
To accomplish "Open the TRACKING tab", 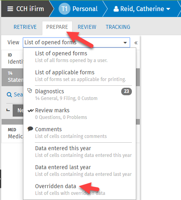I will coord(118,27).
